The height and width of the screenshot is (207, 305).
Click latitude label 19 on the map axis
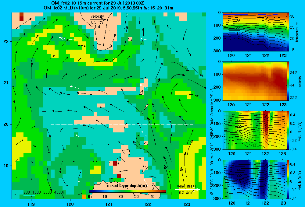[x=6, y=166]
